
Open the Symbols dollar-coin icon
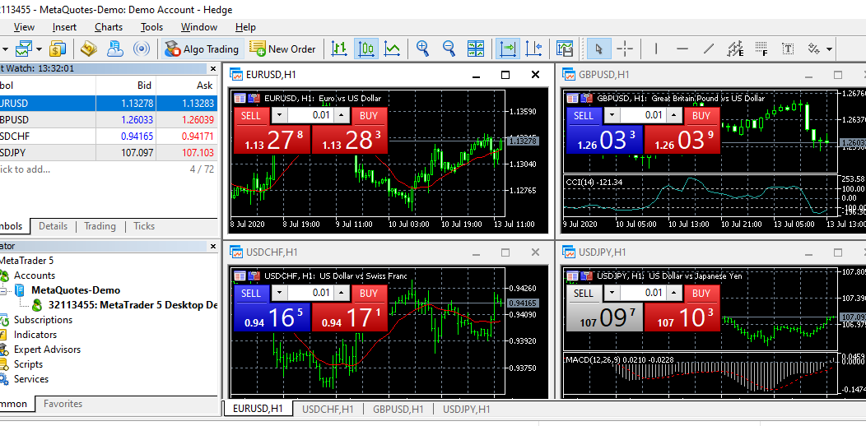58,49
